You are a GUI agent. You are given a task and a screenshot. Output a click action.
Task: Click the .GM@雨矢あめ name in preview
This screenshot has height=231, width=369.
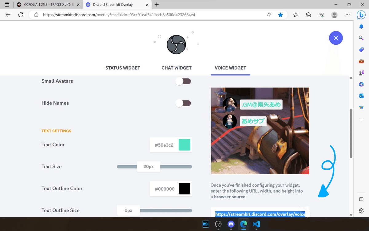[261, 104]
